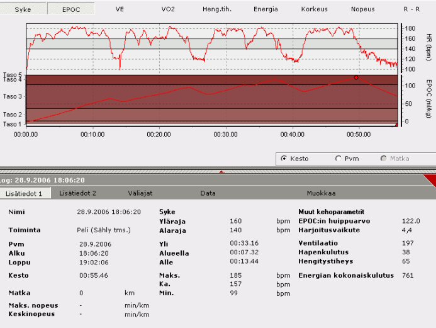The height and width of the screenshot is (328, 436).
Task: Show the VE ventilation graph
Action: click(120, 9)
